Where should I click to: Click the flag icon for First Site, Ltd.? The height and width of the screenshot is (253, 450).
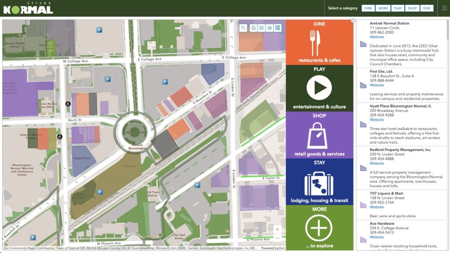click(x=363, y=85)
